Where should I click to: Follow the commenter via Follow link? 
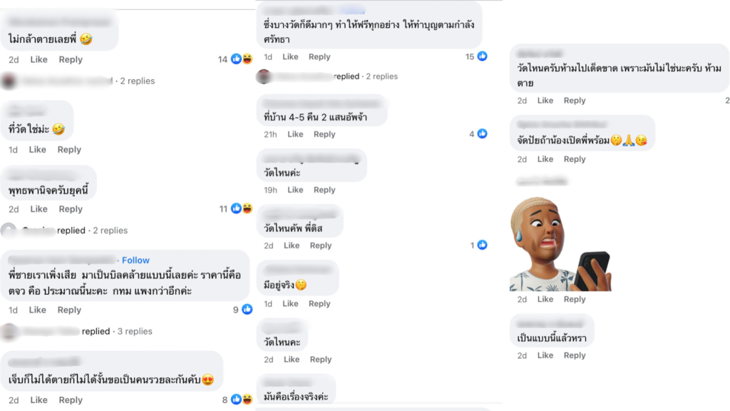(135, 260)
